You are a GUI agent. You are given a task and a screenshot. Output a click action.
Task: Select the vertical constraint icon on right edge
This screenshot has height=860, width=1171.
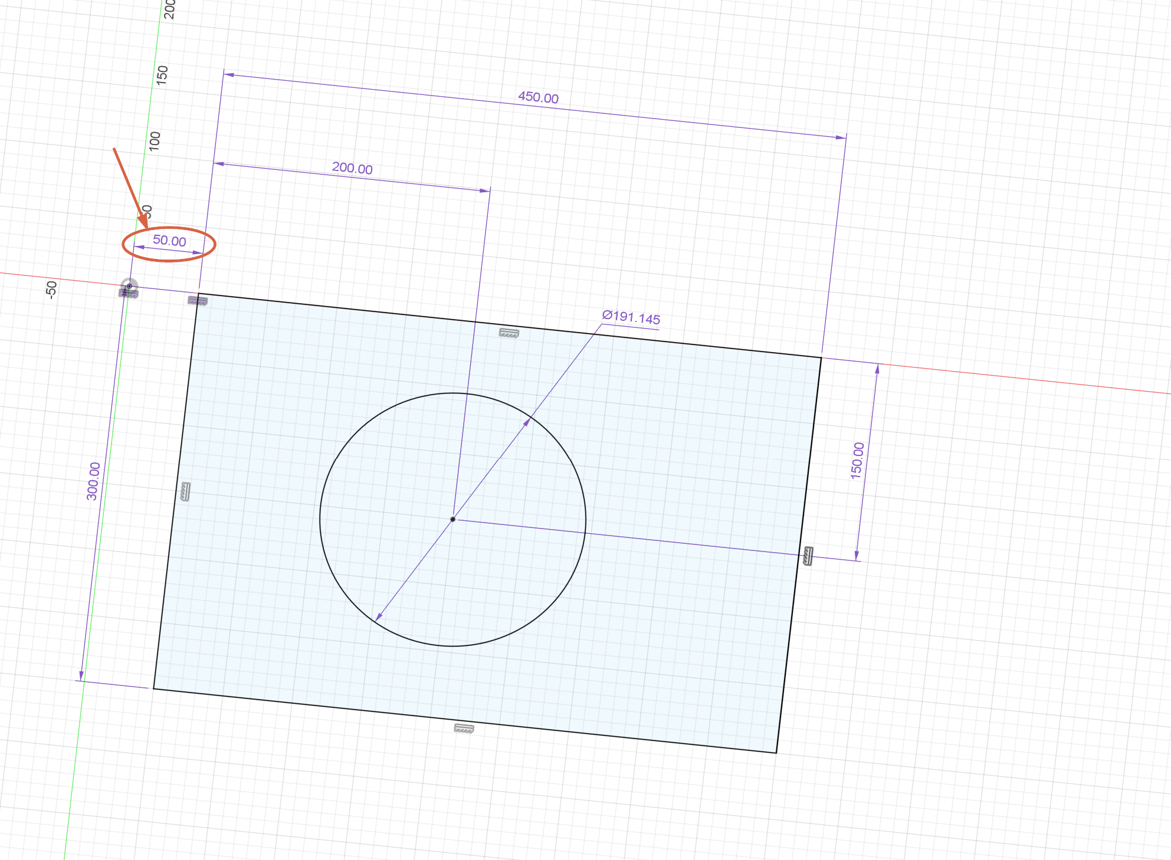pyautogui.click(x=808, y=556)
